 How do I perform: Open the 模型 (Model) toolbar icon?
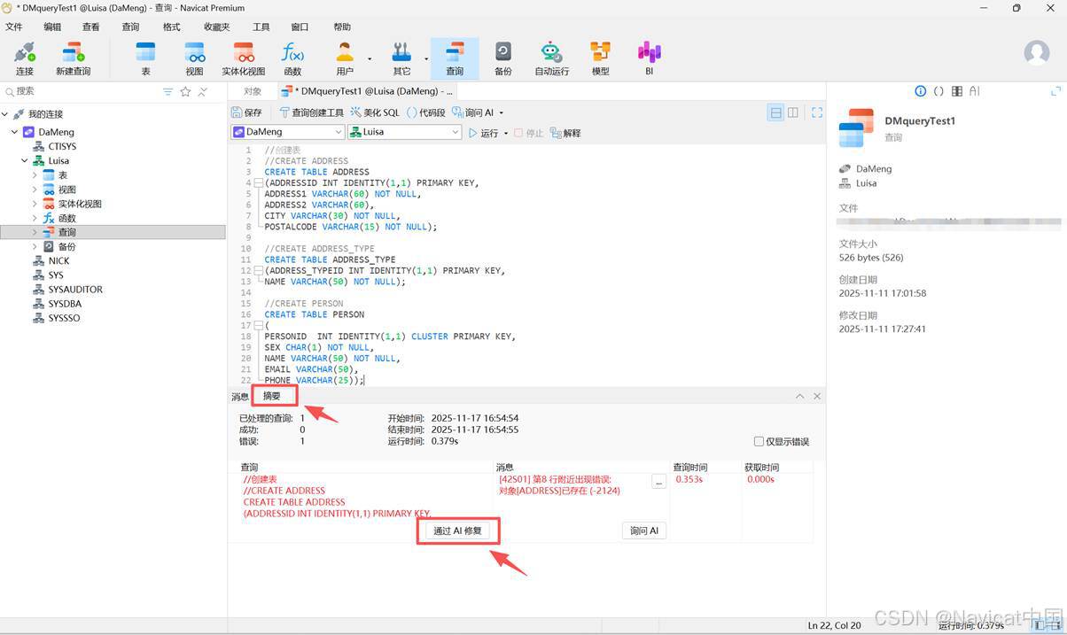601,58
